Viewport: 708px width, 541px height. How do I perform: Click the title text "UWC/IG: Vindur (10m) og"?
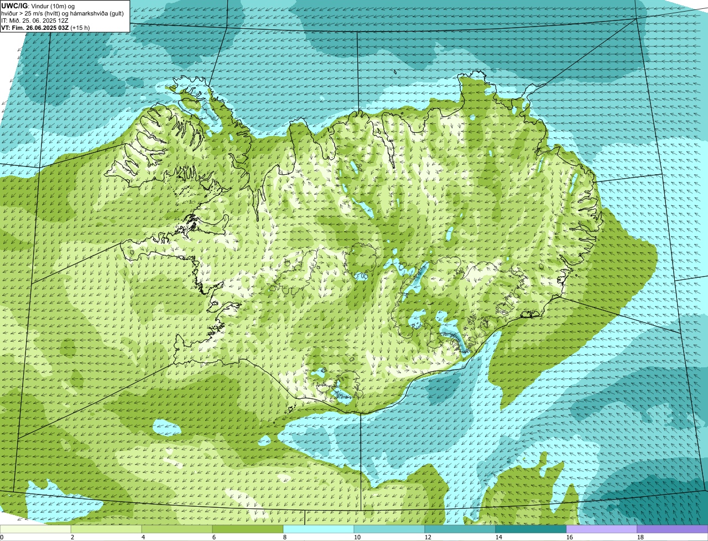(x=38, y=6)
